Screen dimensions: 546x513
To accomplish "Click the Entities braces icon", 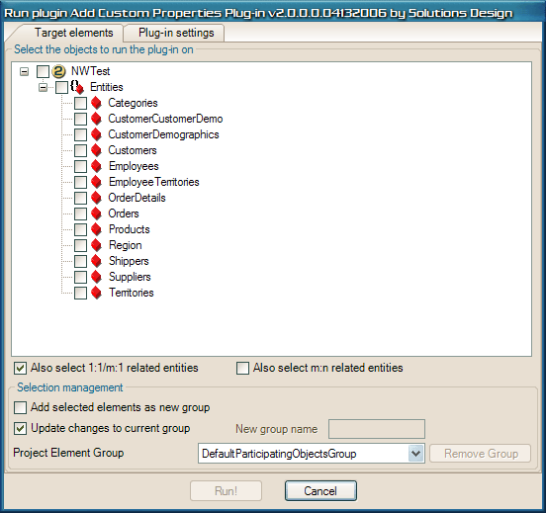I will [77, 87].
